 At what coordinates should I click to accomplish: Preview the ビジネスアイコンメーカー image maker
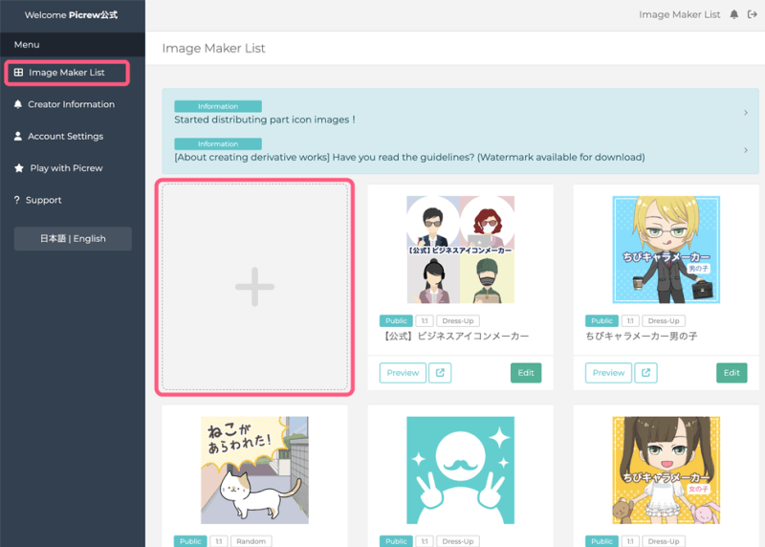(x=403, y=373)
